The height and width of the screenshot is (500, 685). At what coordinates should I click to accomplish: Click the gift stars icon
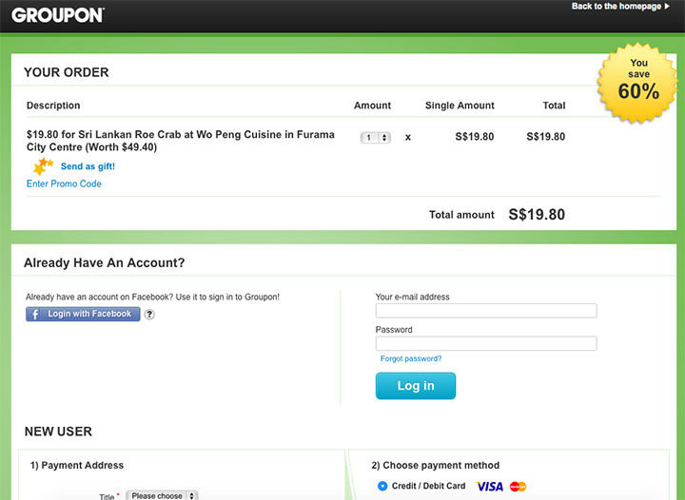click(x=43, y=166)
